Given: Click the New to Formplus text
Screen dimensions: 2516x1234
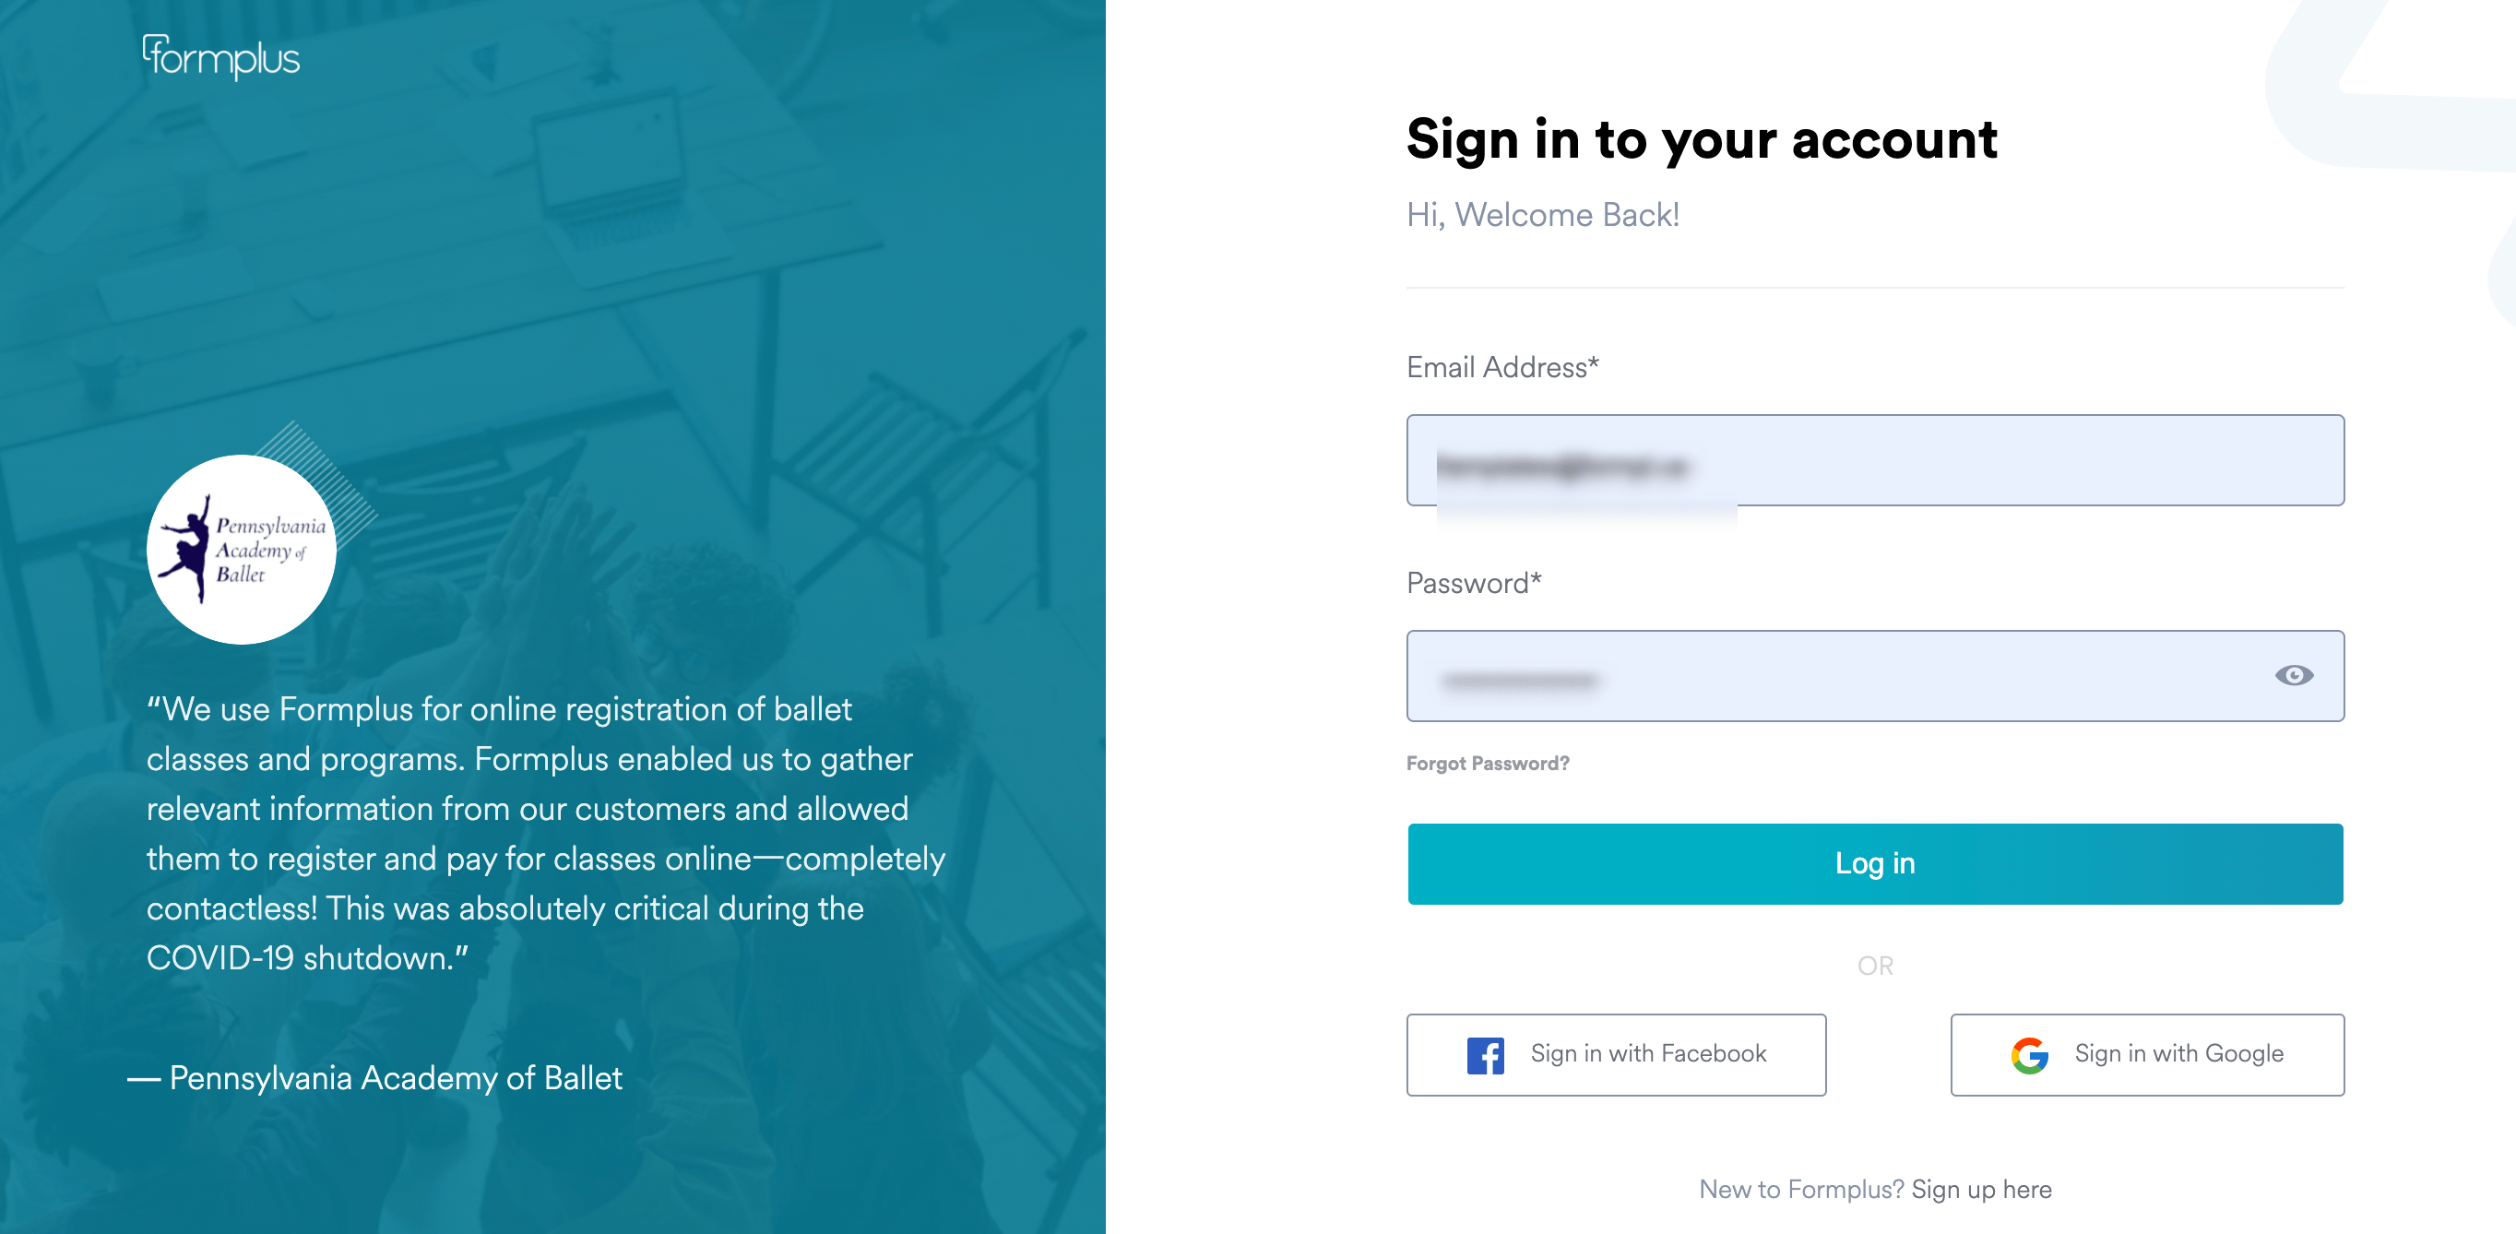Looking at the screenshot, I should [x=1800, y=1189].
